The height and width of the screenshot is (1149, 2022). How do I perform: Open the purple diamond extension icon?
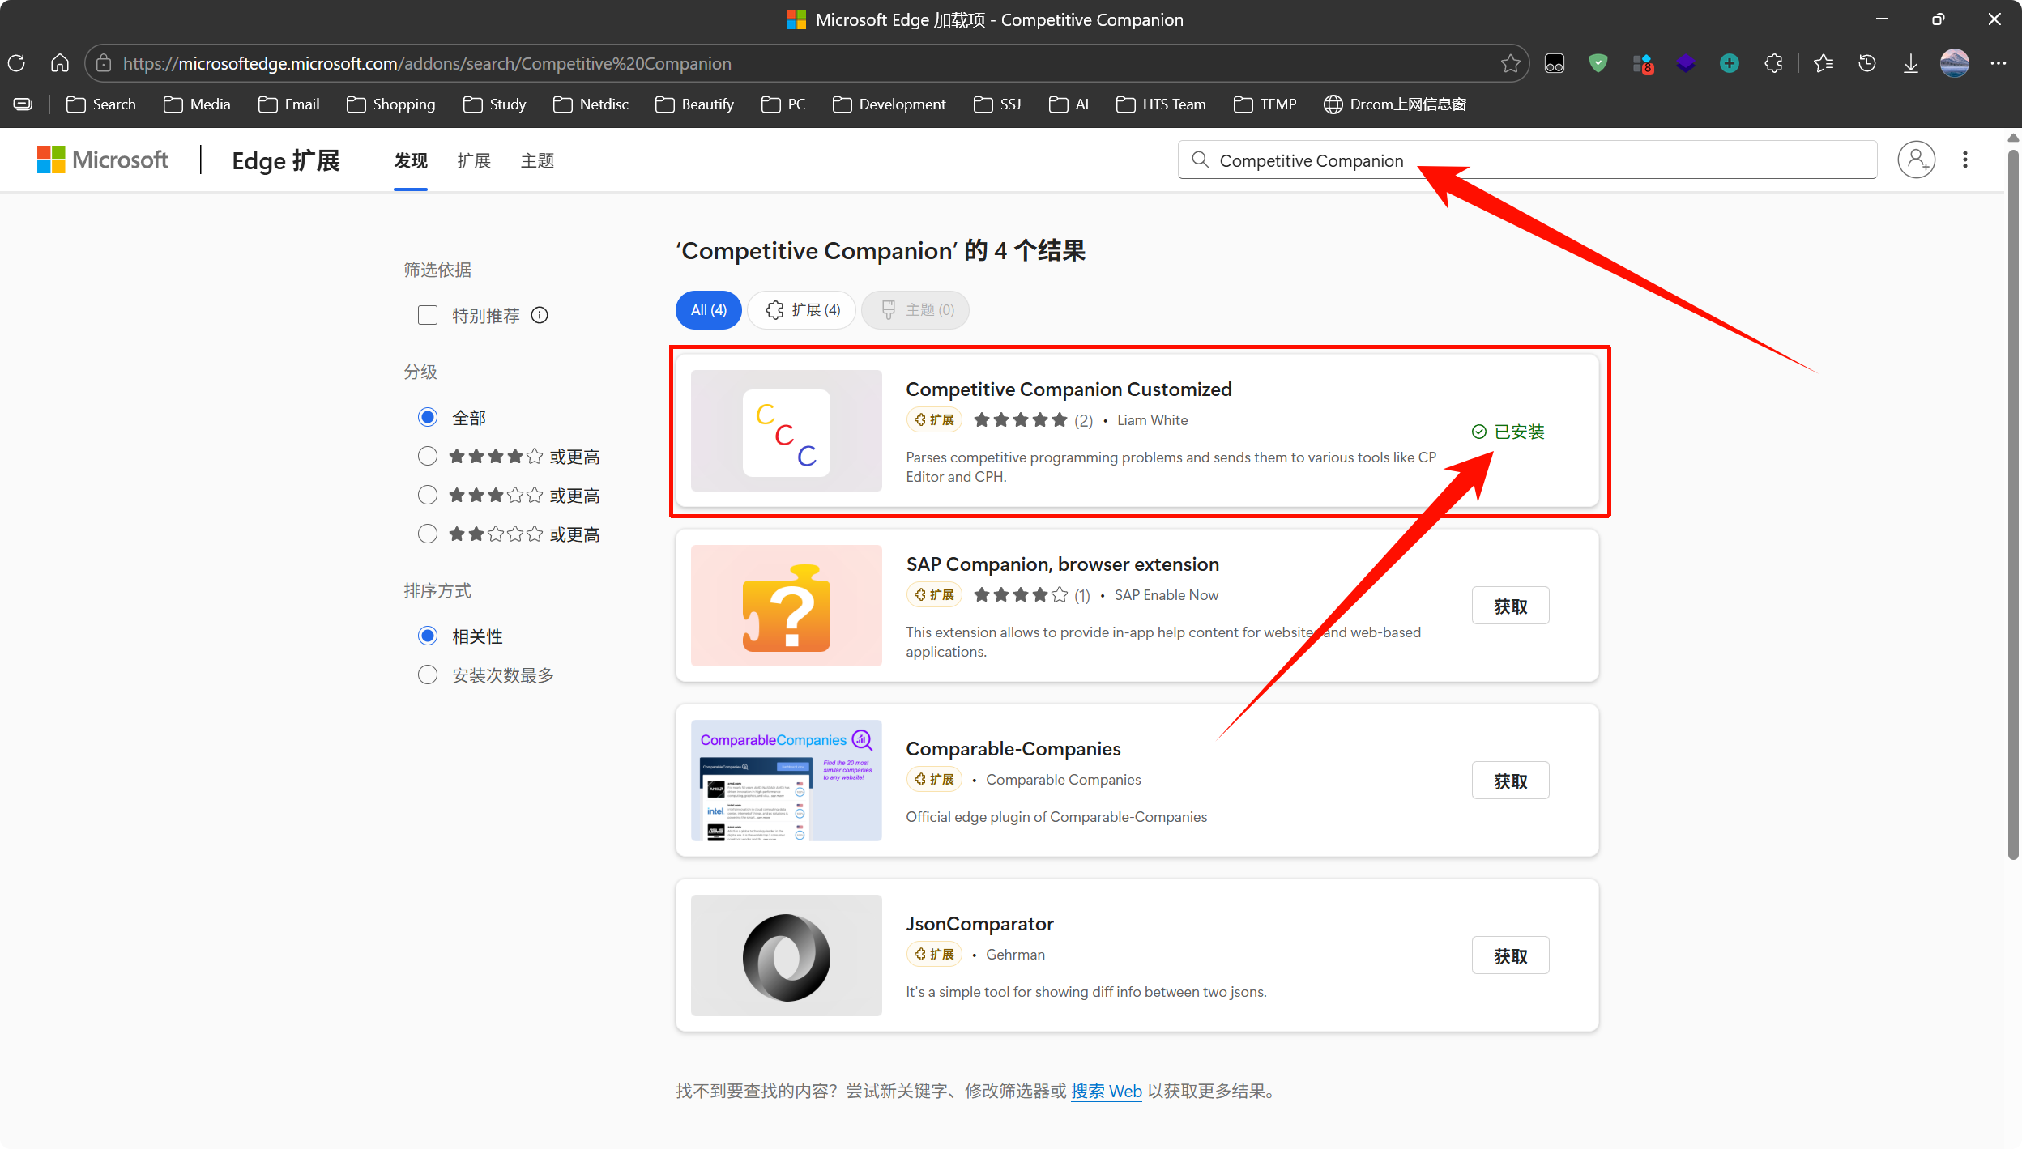[1685, 63]
